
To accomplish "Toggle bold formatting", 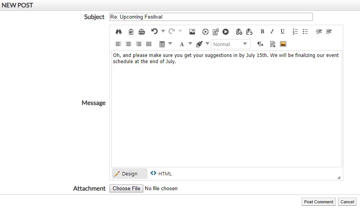I will (262, 32).
